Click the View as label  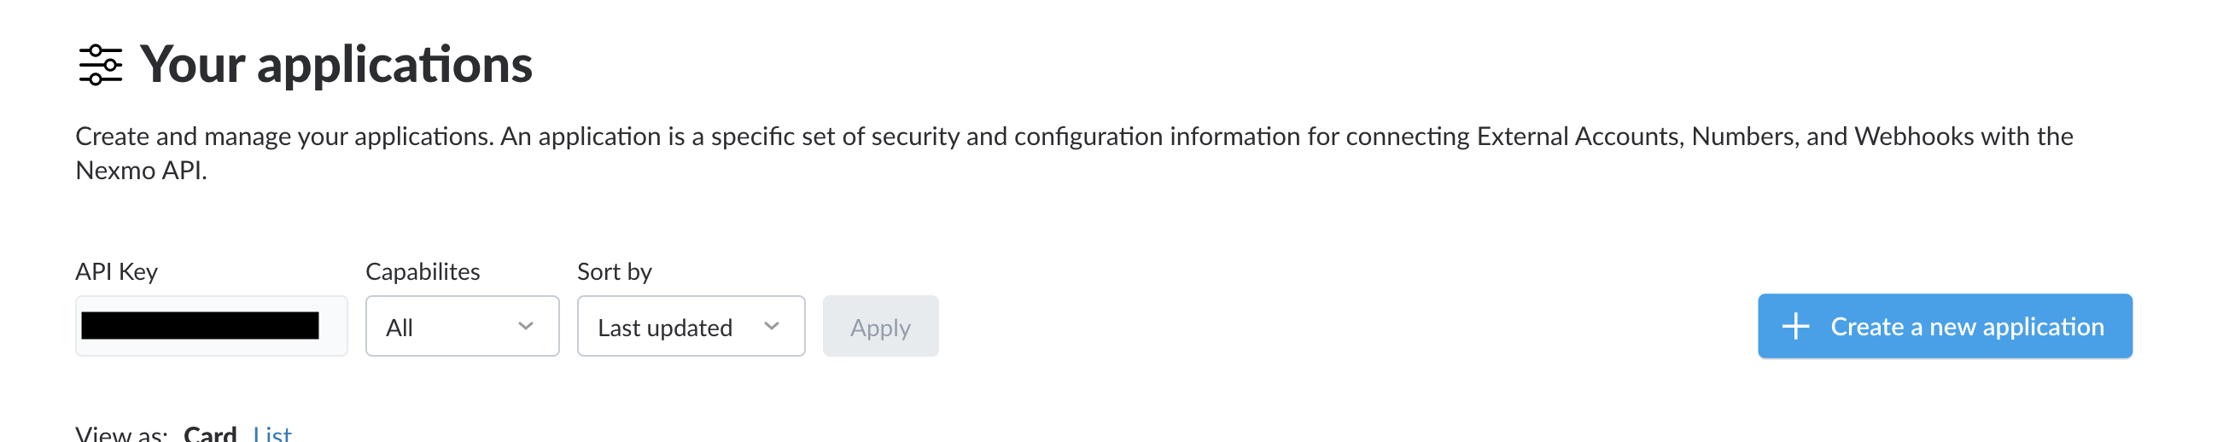click(x=121, y=433)
